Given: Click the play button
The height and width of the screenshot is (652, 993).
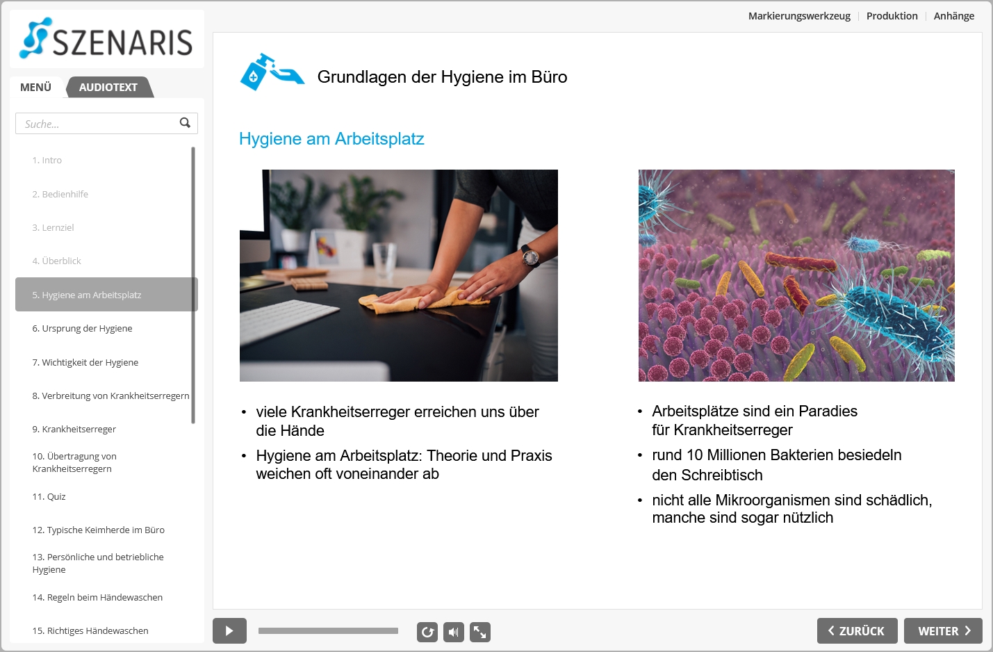Looking at the screenshot, I should [x=229, y=631].
